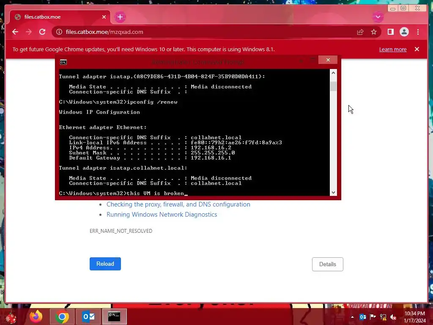Open Action Center flag tray icon
The image size is (433, 325).
pyautogui.click(x=373, y=317)
